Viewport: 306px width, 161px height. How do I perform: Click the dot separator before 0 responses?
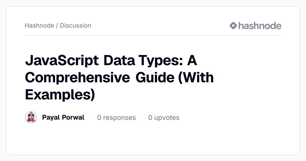(x=91, y=118)
